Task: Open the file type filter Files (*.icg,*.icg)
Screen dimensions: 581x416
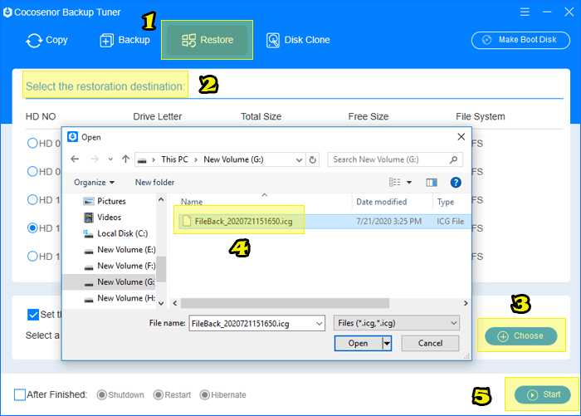Action: click(397, 323)
